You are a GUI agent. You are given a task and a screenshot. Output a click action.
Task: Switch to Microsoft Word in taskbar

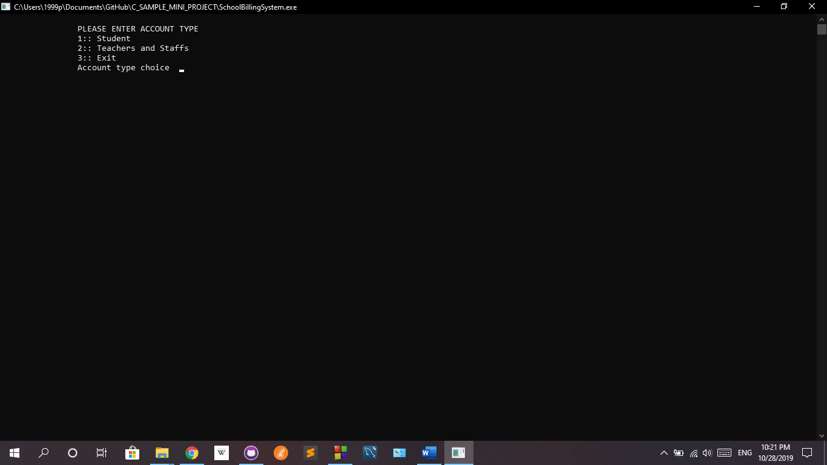tap(429, 453)
